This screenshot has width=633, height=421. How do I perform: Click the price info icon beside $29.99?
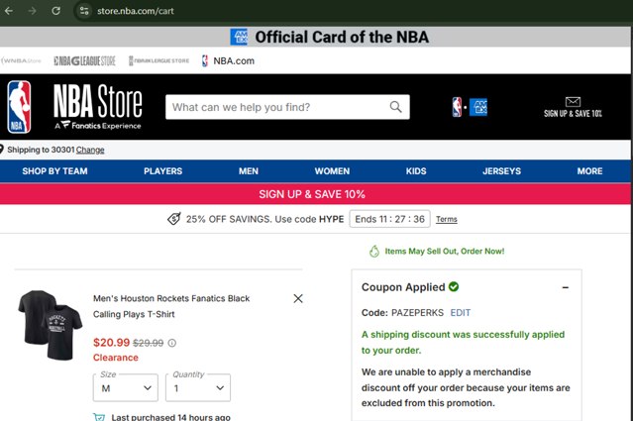[172, 343]
